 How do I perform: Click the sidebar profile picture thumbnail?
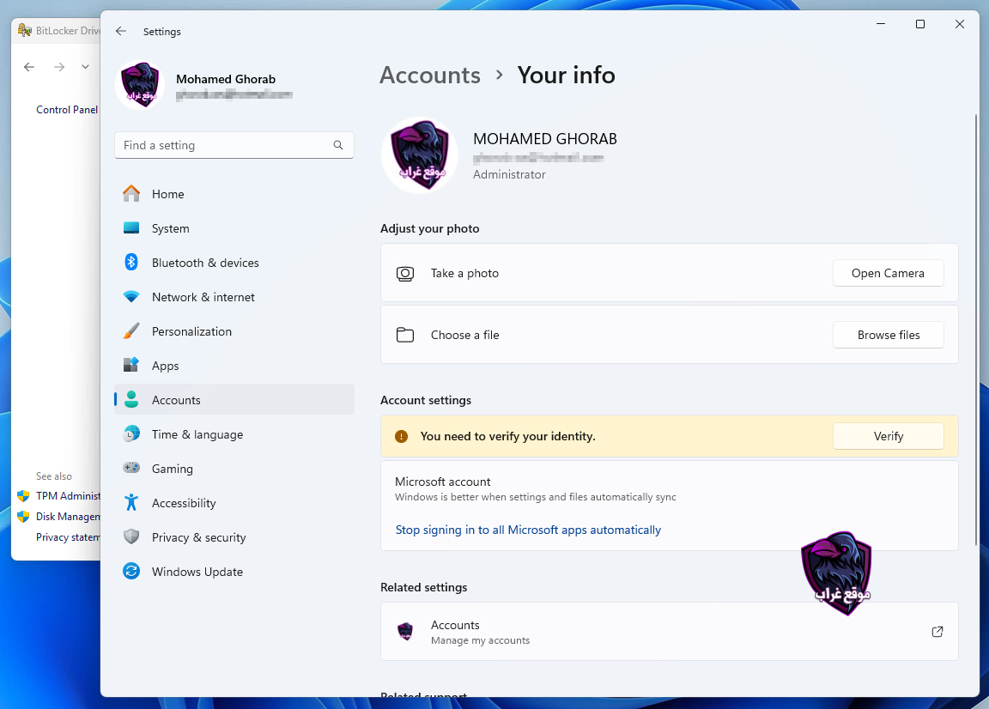click(x=140, y=85)
